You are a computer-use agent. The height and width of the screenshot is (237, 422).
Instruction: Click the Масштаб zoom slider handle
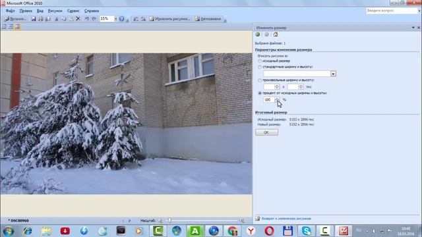169,221
